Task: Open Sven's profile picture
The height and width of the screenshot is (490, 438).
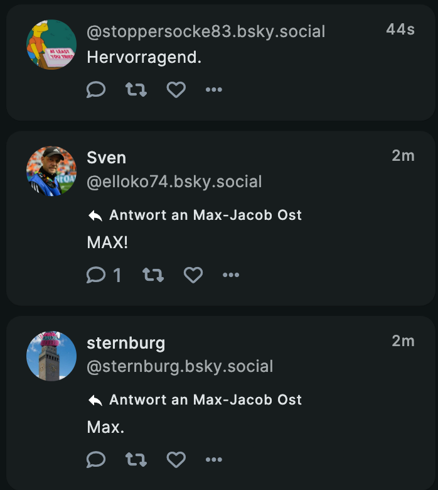Action: coord(51,171)
